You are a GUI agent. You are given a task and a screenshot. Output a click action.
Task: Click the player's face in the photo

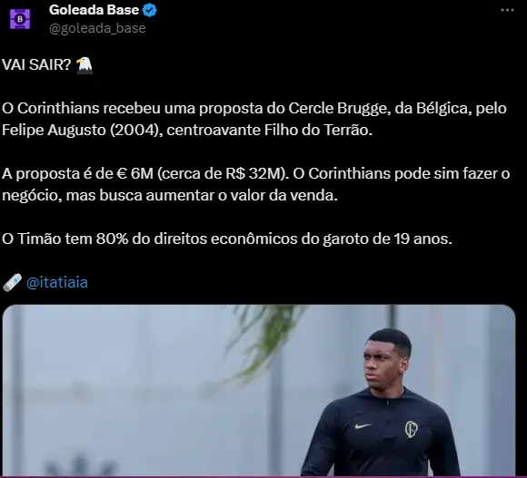(x=385, y=363)
